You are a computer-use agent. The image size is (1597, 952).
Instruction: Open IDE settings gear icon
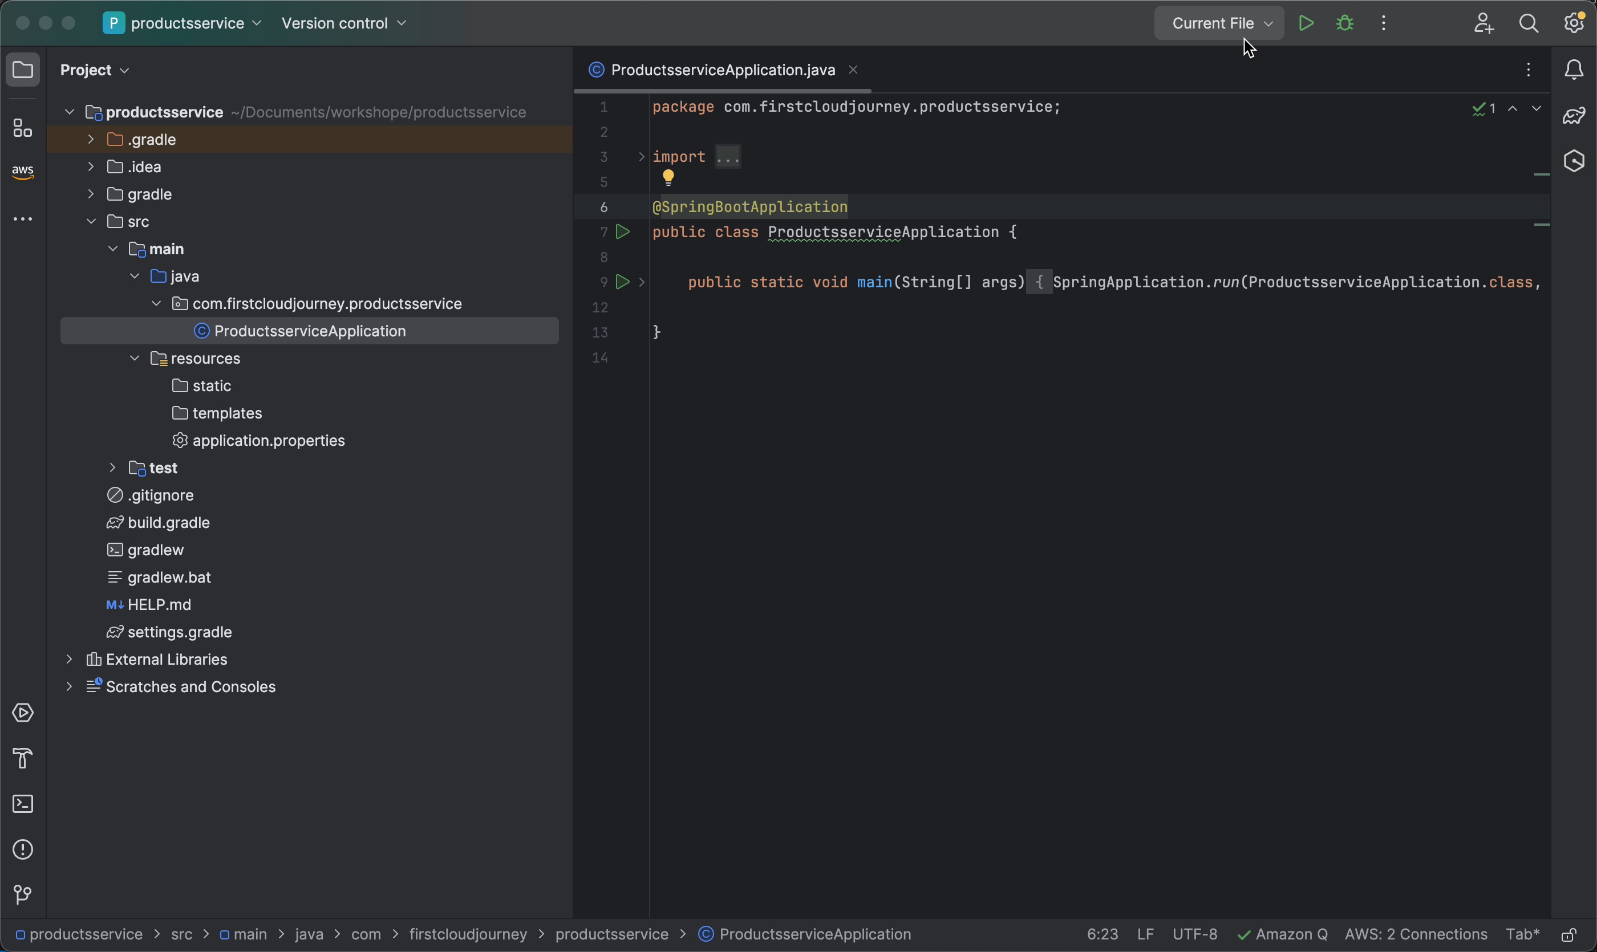[1574, 23]
